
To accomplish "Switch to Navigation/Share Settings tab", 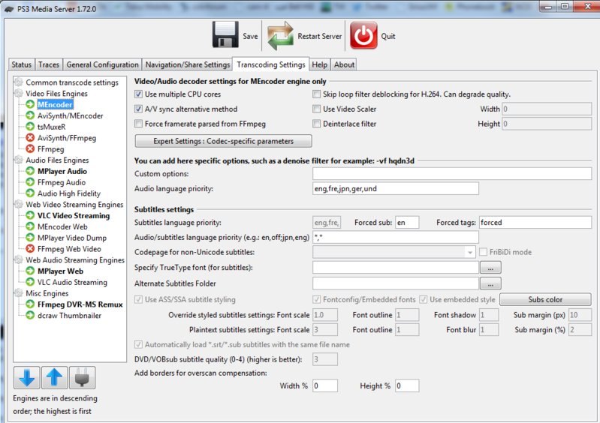I will (188, 64).
